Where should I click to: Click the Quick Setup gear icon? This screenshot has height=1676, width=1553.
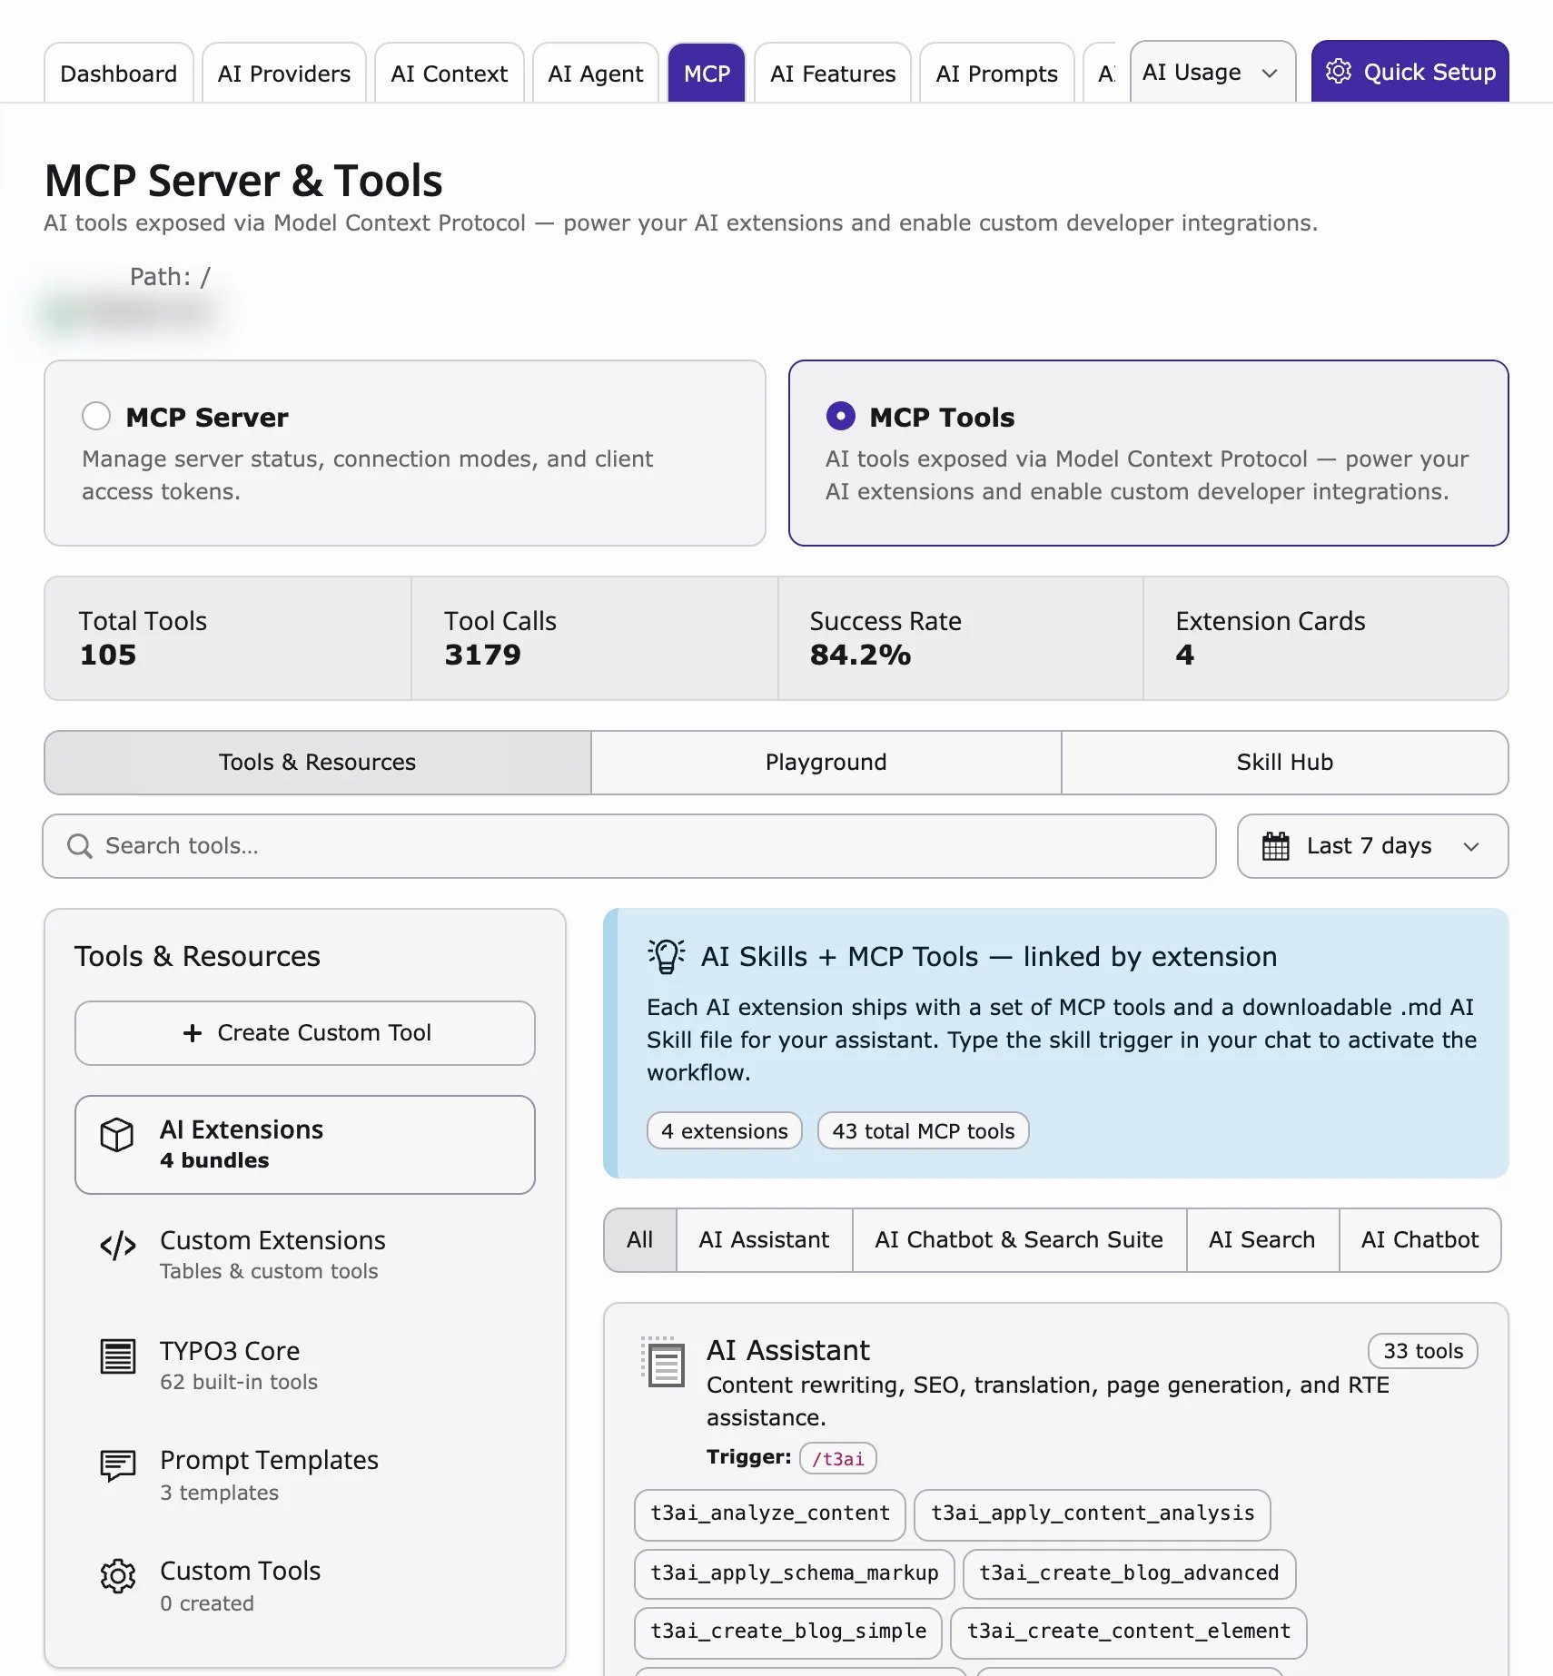pyautogui.click(x=1338, y=71)
